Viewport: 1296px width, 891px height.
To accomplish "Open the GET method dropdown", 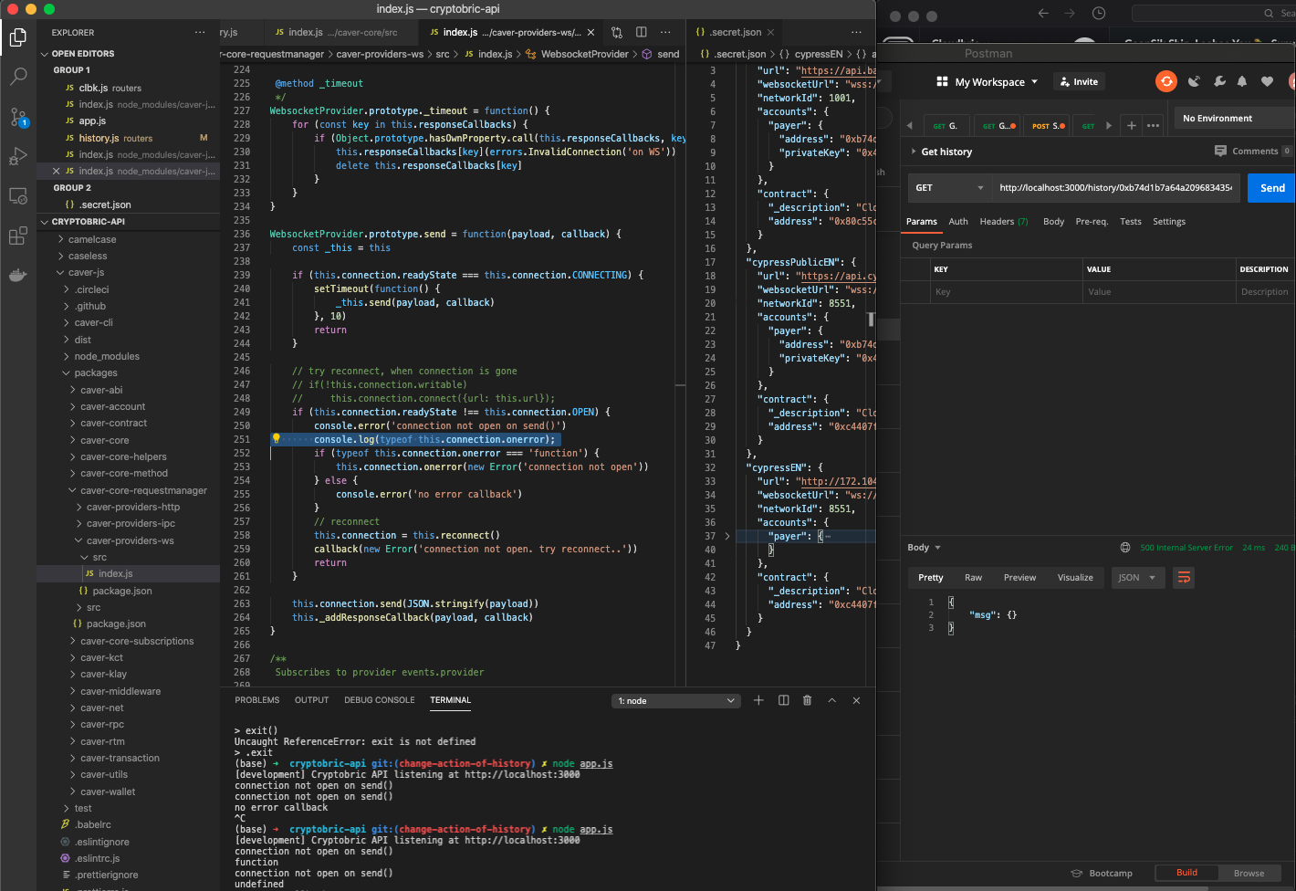I will (949, 188).
